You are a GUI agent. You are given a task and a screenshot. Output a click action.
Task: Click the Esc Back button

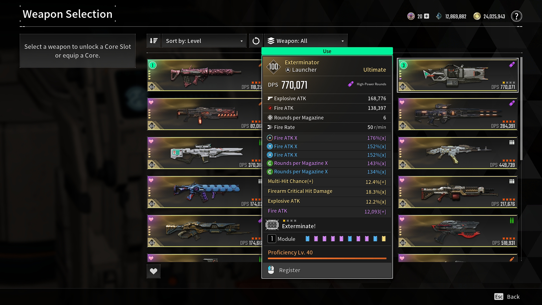point(507,297)
